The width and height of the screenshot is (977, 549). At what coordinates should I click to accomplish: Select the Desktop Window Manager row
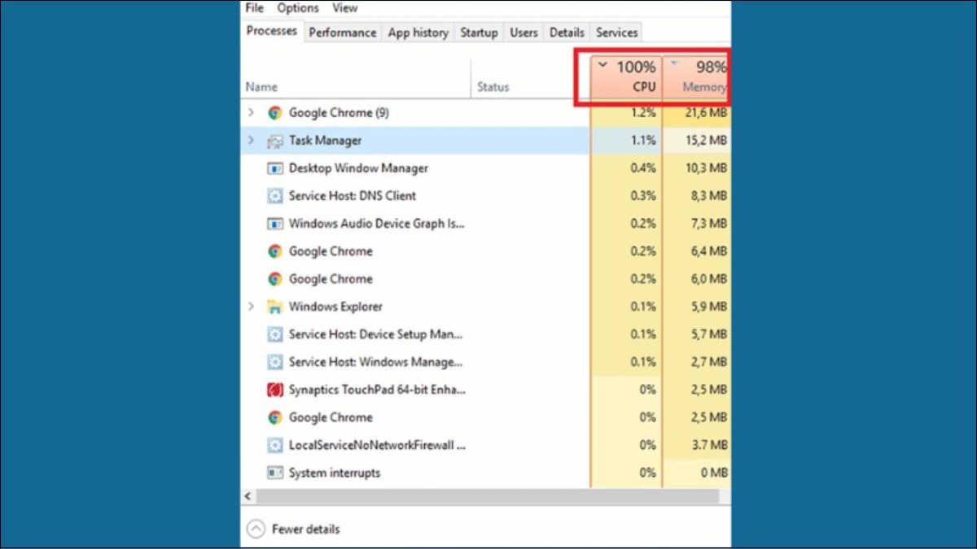pyautogui.click(x=486, y=168)
